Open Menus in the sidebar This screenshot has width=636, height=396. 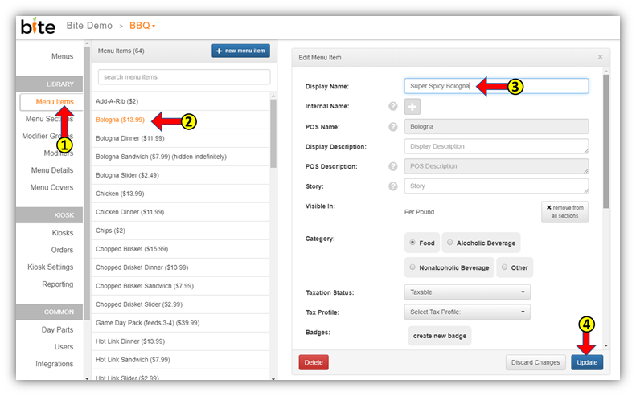[x=62, y=56]
